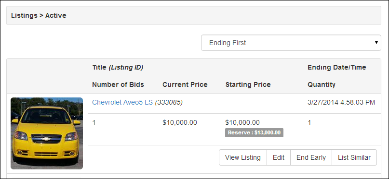Click the List Similar button
The height and width of the screenshot is (179, 389).
[354, 157]
